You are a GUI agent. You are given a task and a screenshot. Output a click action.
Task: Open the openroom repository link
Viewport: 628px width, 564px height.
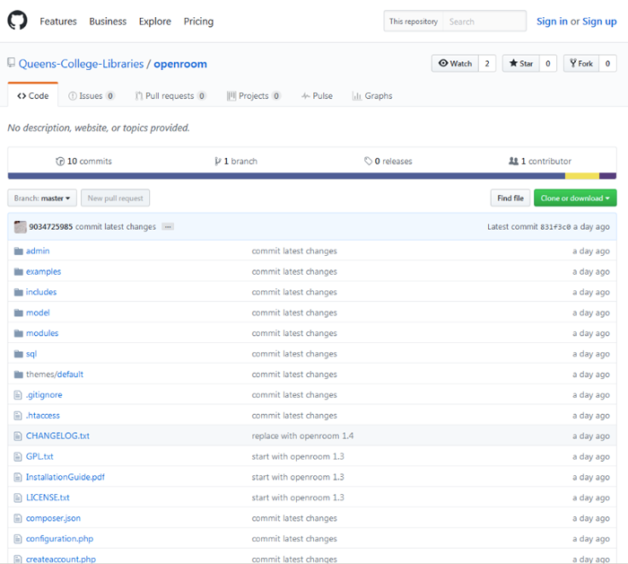[180, 64]
